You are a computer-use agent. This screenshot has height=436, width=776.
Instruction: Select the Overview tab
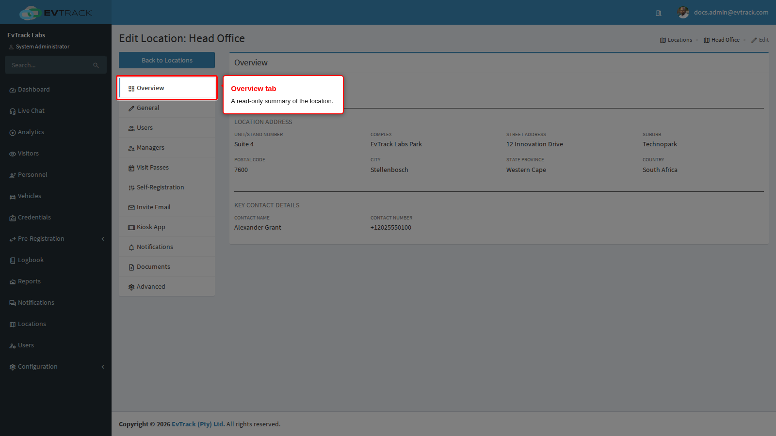coord(167,88)
